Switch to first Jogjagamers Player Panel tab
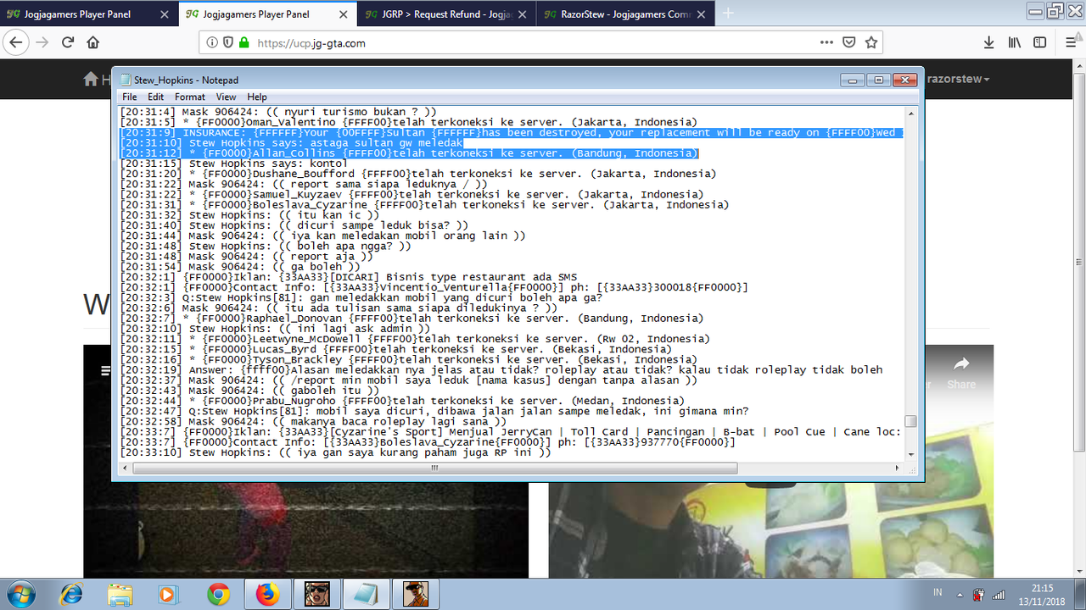This screenshot has height=610, width=1086. click(89, 14)
